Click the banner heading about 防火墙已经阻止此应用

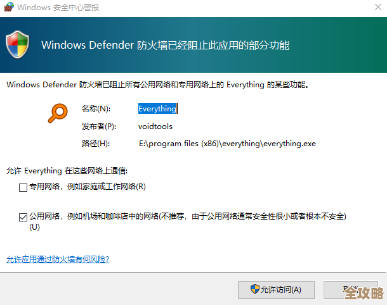click(x=165, y=46)
